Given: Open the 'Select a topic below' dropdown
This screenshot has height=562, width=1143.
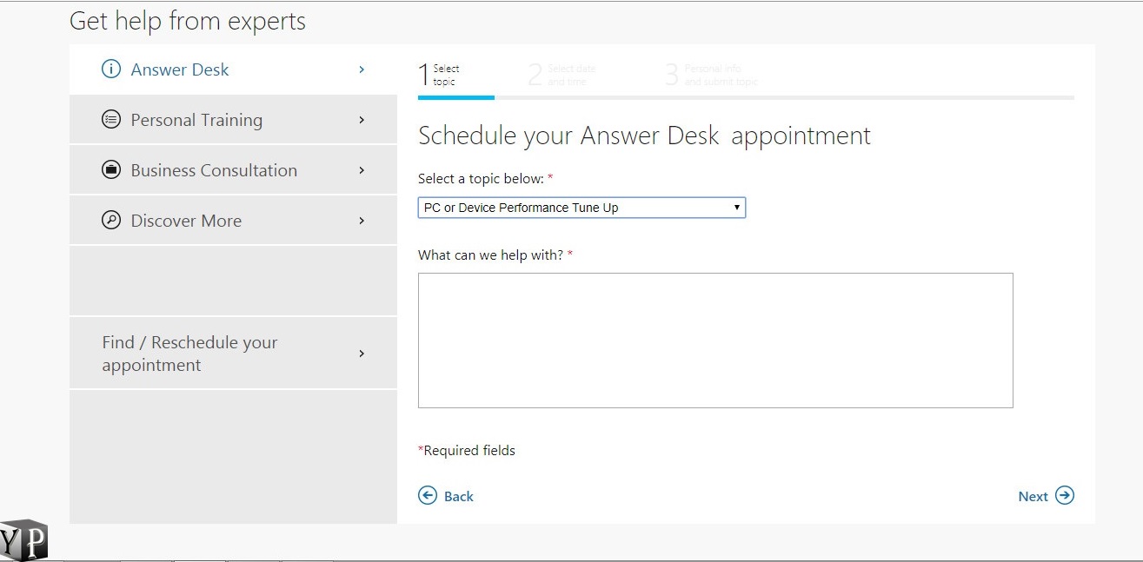Looking at the screenshot, I should pos(581,208).
